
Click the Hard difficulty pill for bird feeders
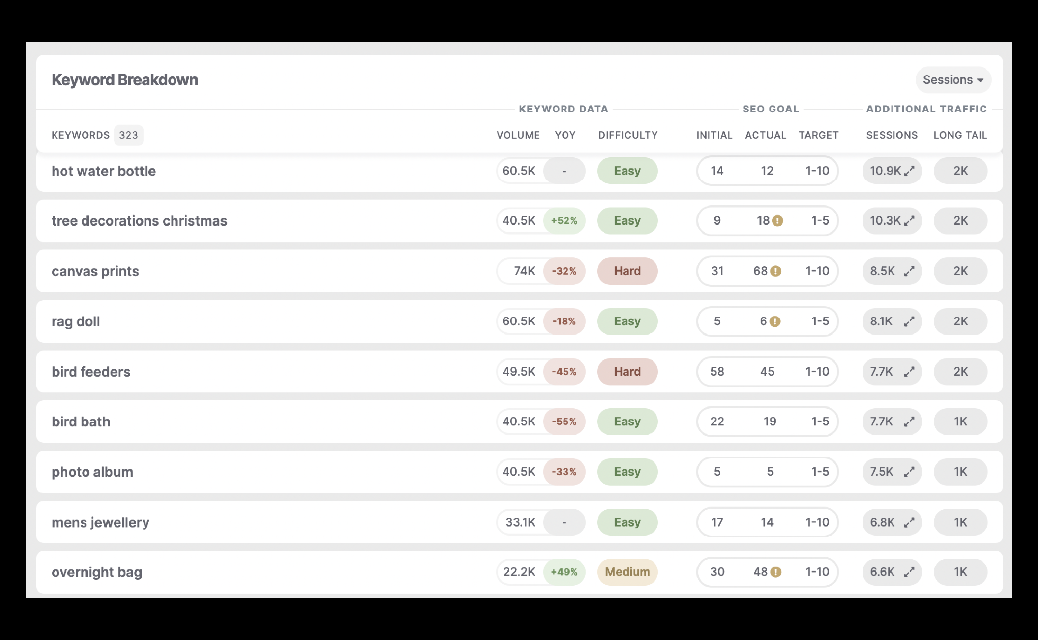pos(627,371)
